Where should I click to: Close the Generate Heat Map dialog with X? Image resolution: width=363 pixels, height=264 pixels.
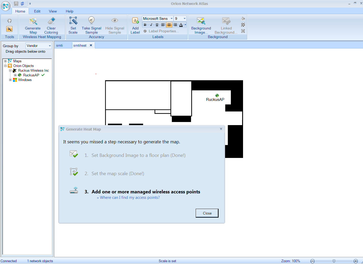click(221, 129)
